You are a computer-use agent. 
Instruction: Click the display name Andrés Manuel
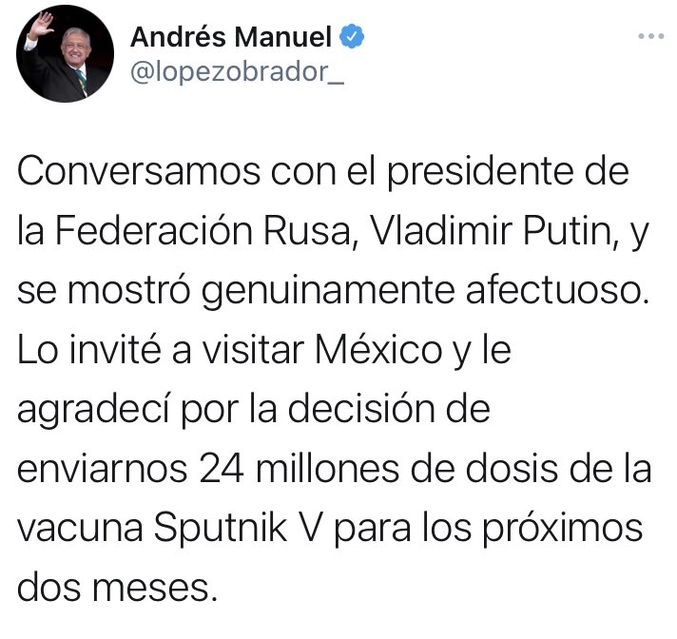pos(231,37)
